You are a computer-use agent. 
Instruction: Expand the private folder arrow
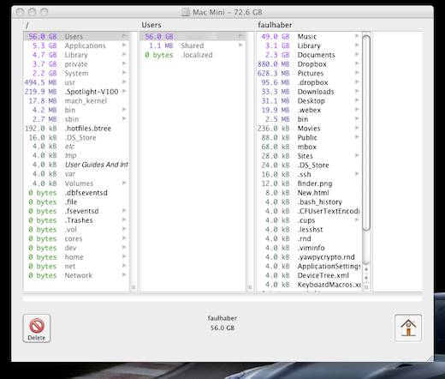point(124,63)
